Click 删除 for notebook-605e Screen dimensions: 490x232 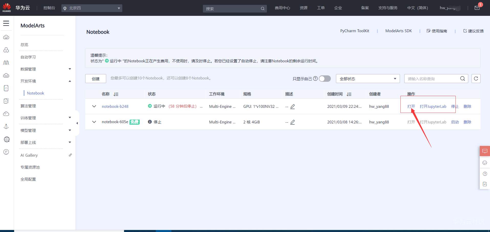pos(467,122)
